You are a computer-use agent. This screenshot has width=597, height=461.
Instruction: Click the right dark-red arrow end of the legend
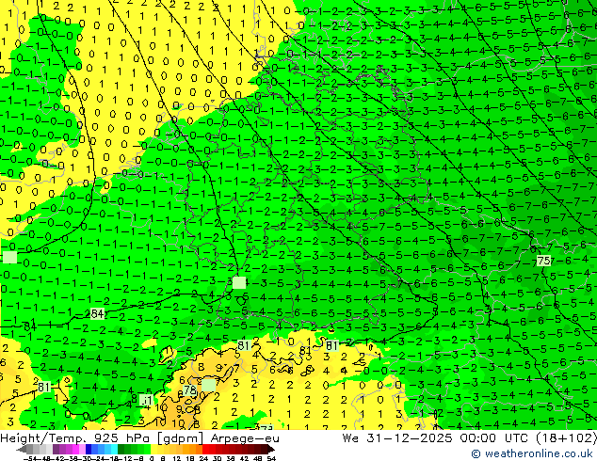[x=271, y=449]
